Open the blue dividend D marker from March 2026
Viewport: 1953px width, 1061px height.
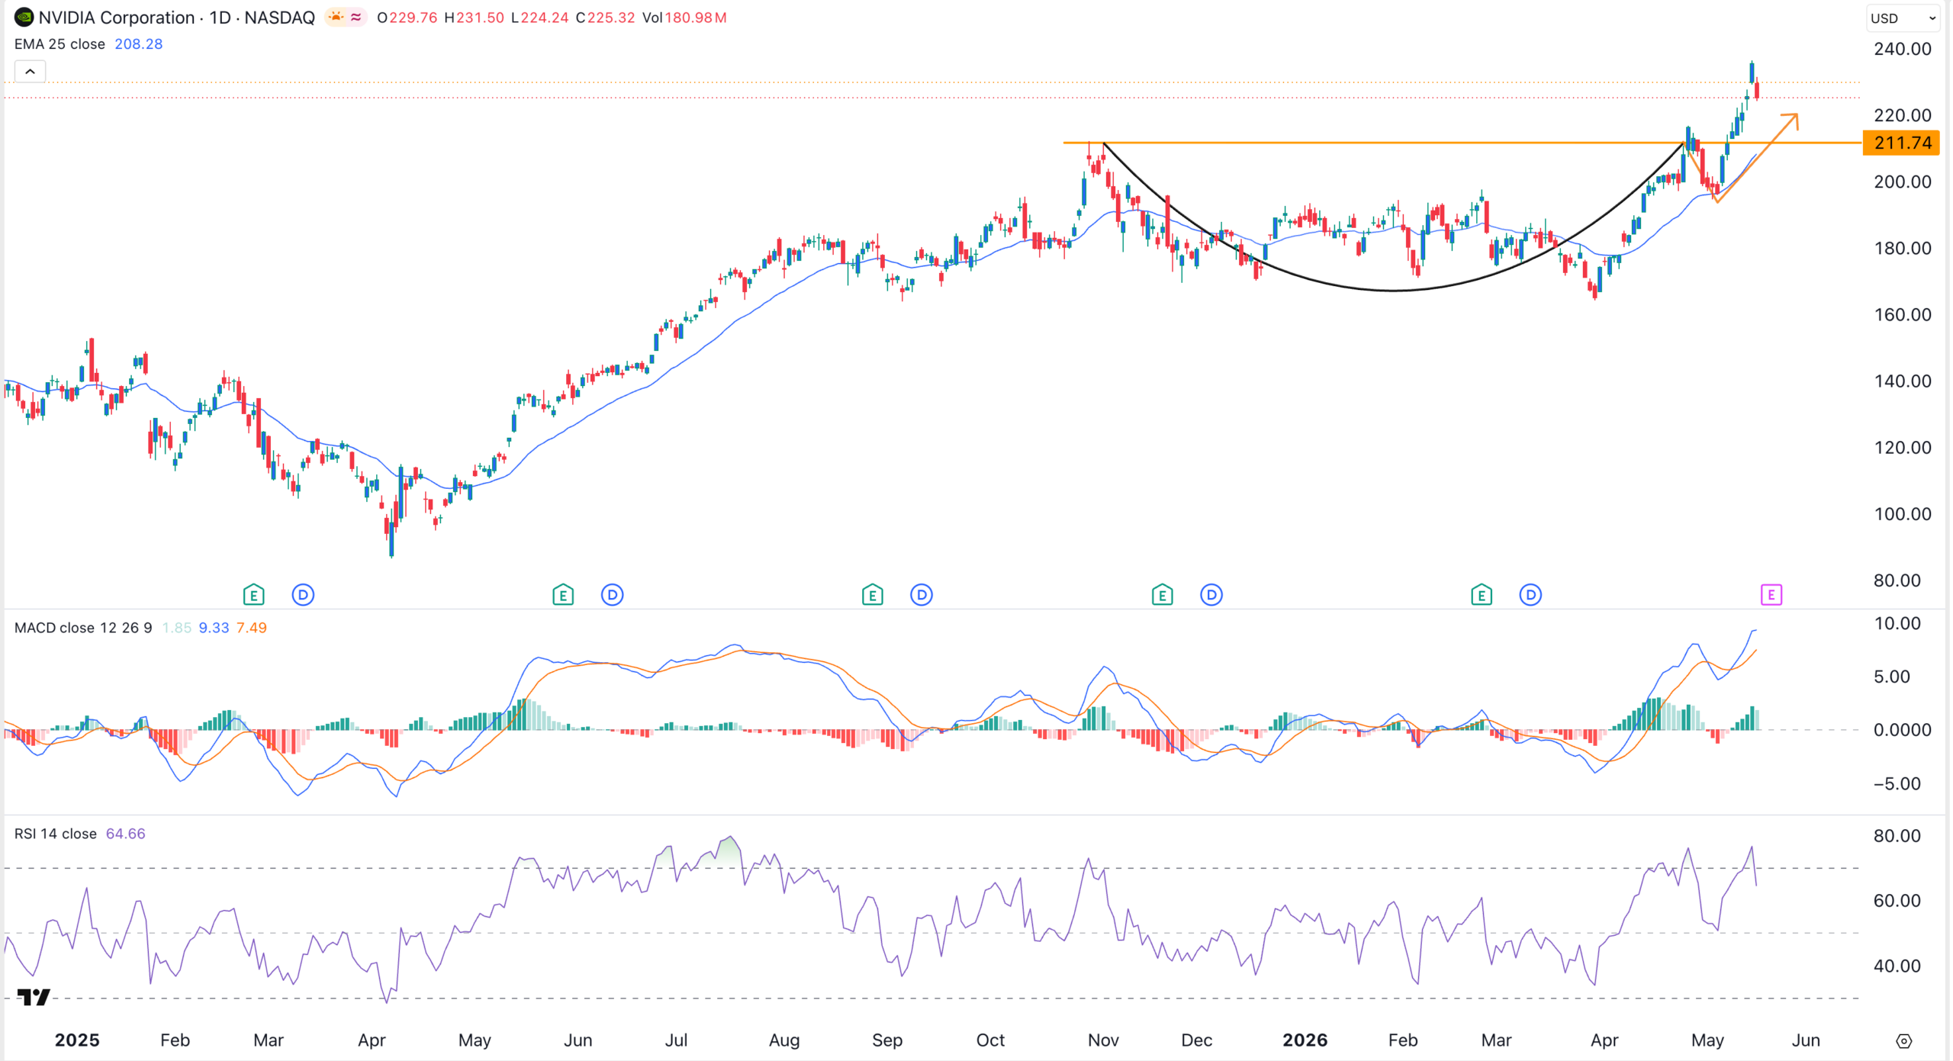tap(1530, 595)
